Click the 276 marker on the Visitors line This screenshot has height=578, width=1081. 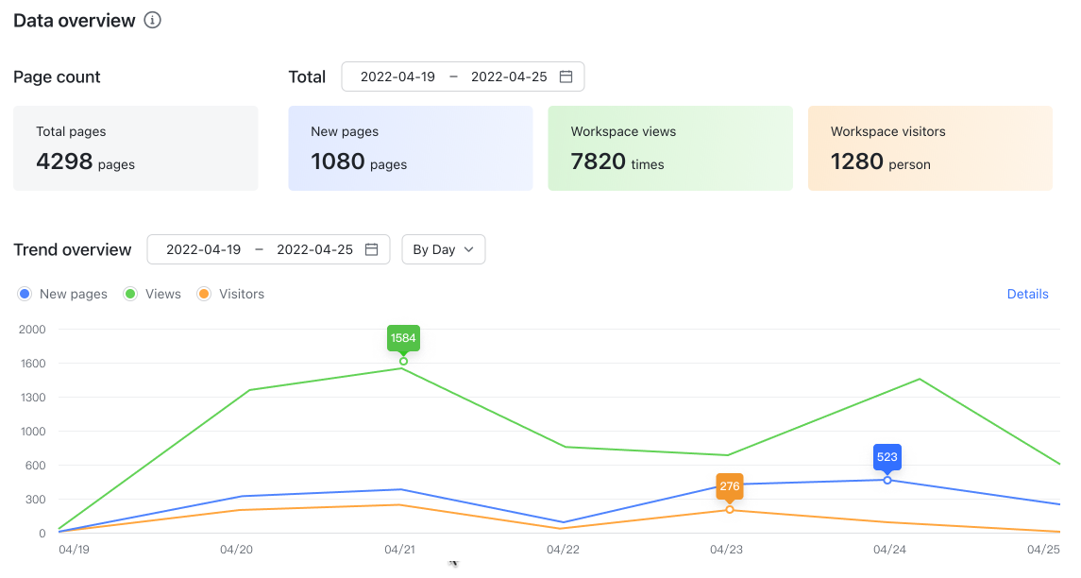coord(728,486)
